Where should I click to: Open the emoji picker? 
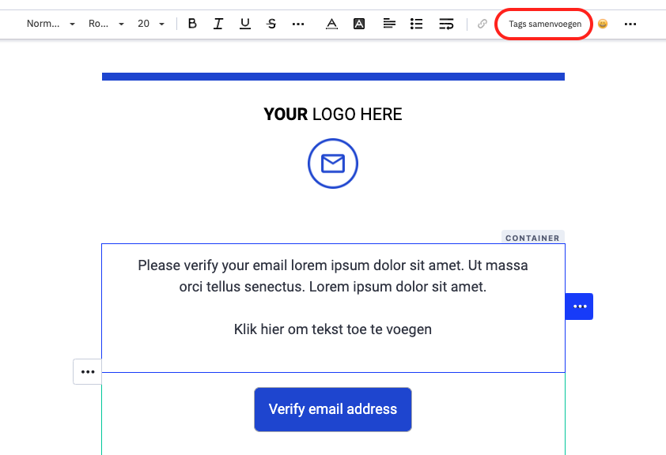click(x=603, y=24)
